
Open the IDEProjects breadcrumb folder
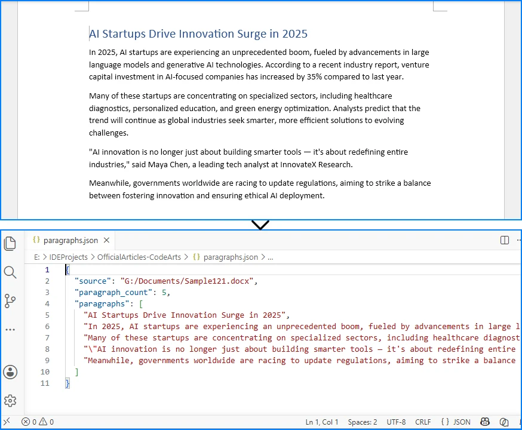pyautogui.click(x=68, y=257)
